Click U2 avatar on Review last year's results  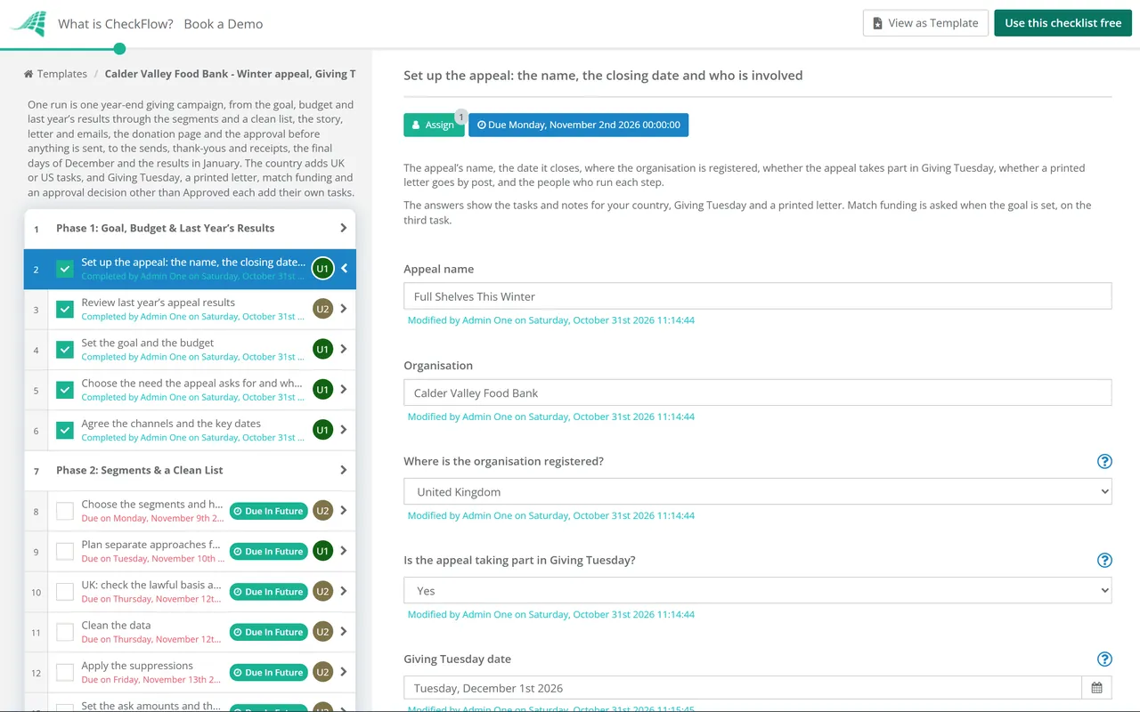pos(322,309)
